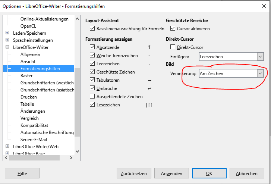Open the Einfügen dropdown
This screenshot has height=184, width=271.
pos(231,57)
